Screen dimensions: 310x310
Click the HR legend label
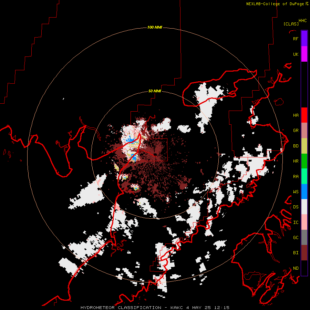[x=296, y=161]
